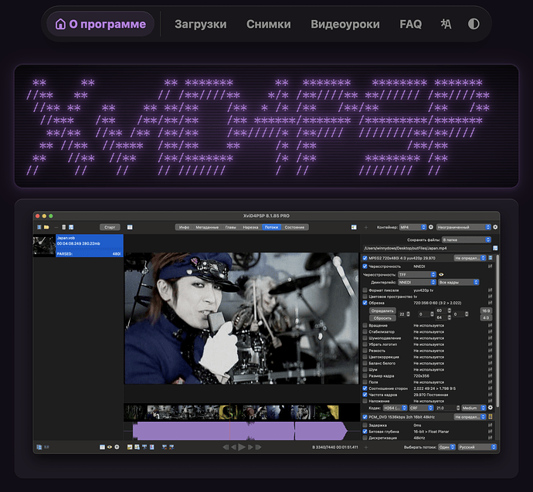
Task: Click the Определить crop button
Action: (382, 311)
